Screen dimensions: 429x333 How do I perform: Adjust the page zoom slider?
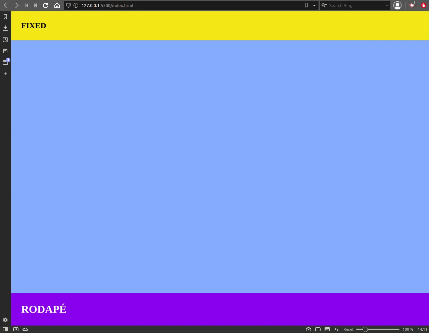click(x=378, y=329)
